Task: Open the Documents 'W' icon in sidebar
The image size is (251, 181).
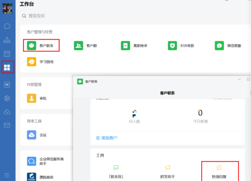Action: coord(7,84)
